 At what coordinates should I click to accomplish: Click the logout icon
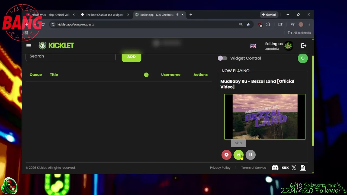304,46
